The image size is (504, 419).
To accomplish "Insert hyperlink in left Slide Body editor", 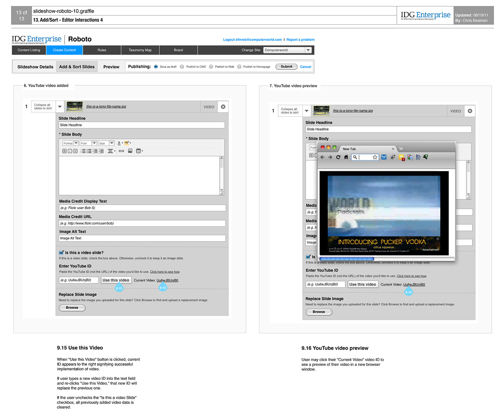I will coord(121,151).
